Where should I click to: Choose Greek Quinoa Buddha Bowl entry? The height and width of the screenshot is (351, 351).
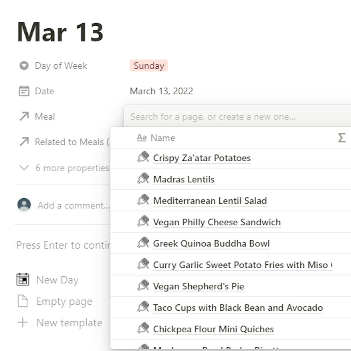pos(231,244)
